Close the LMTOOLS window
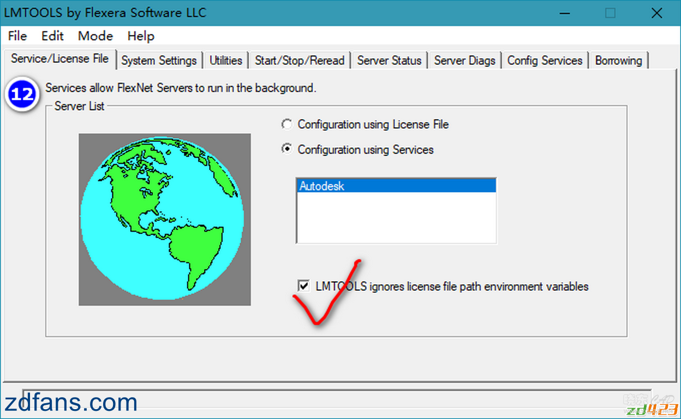This screenshot has height=419, width=681. coord(656,13)
